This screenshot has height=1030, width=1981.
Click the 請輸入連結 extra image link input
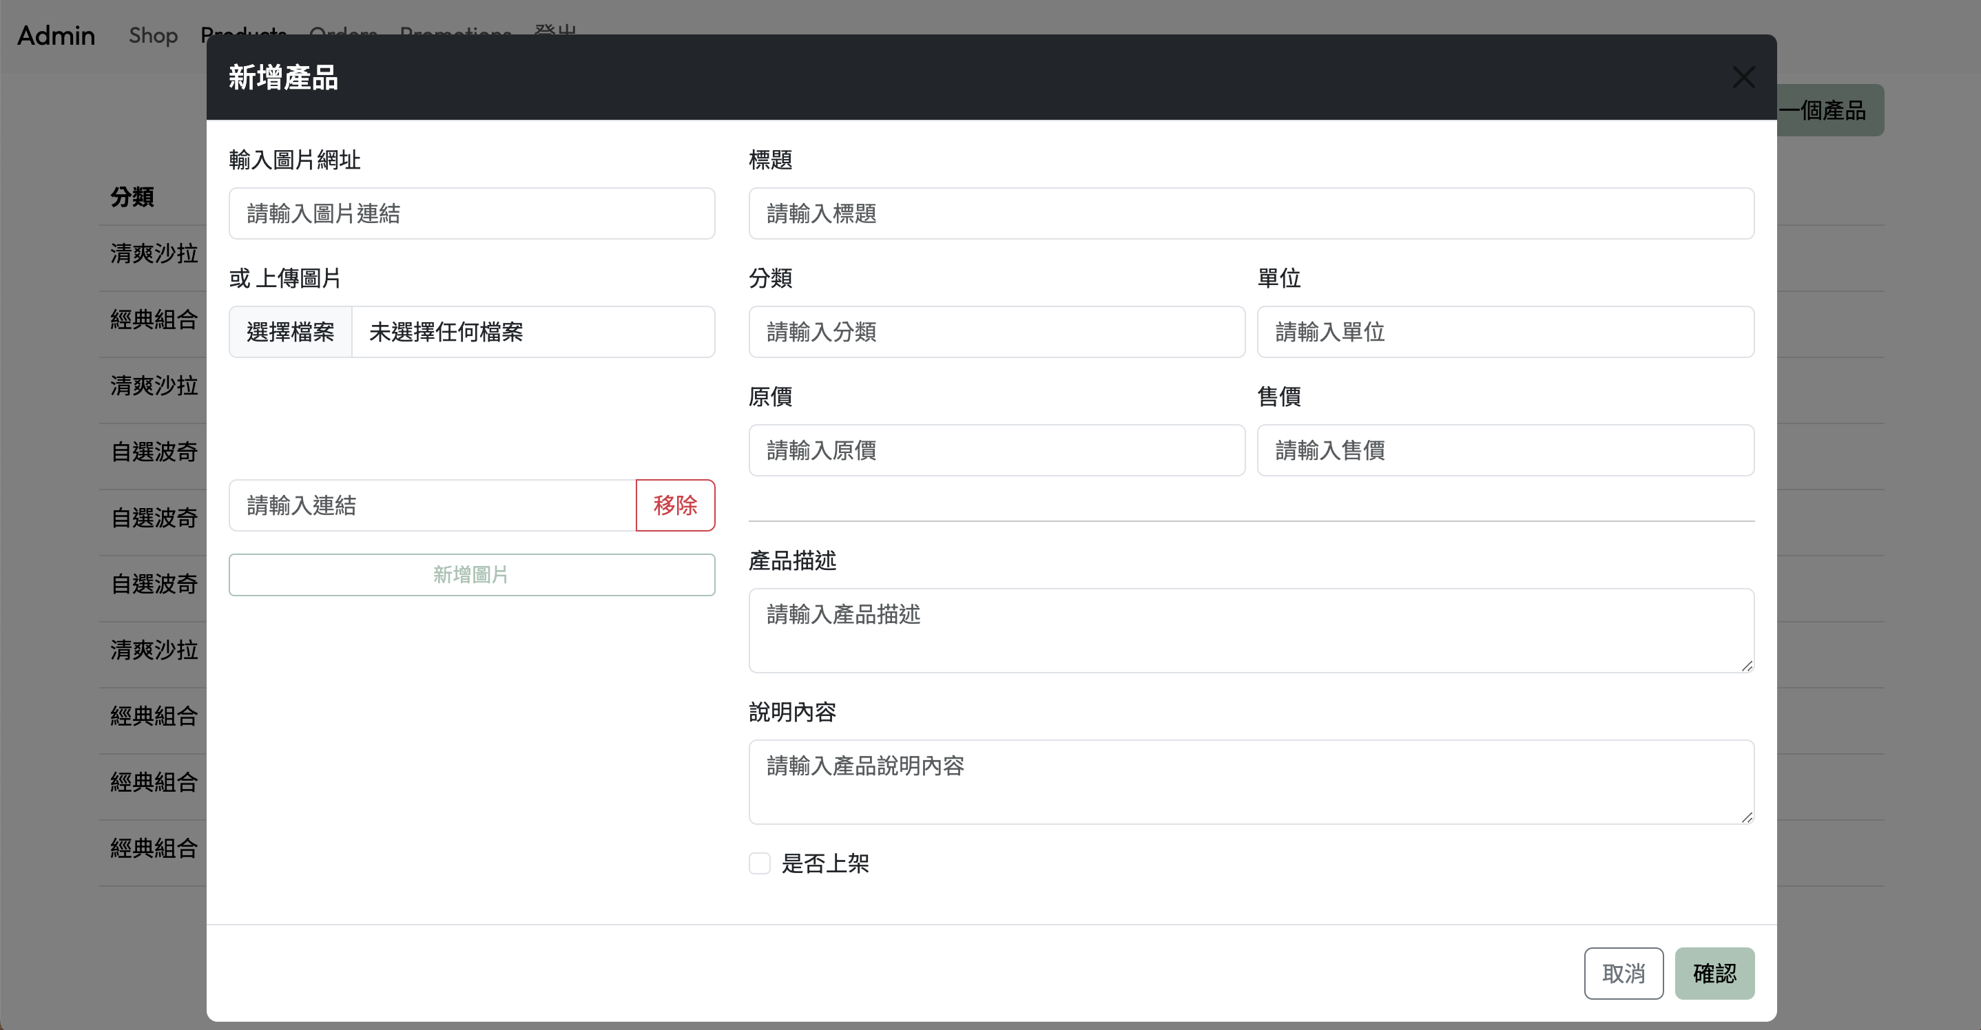(x=432, y=506)
